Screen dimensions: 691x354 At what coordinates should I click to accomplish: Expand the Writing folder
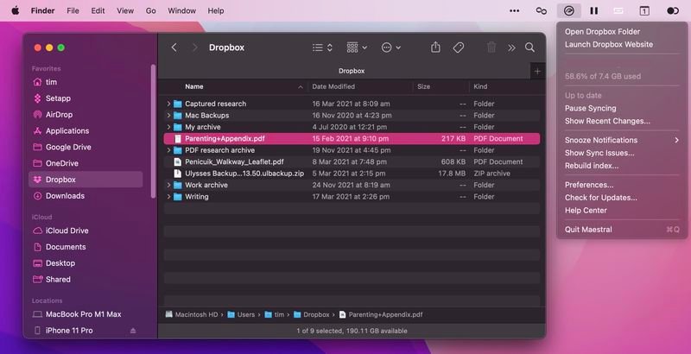point(168,197)
